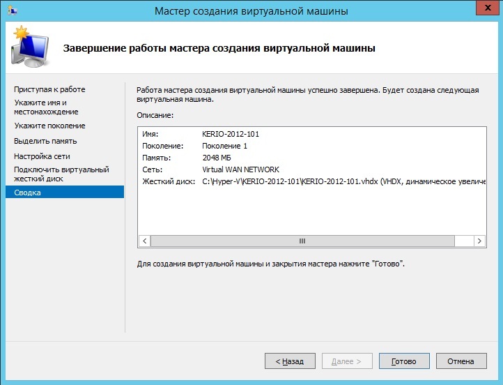Open the 'Укажите имя и местонахождение' step

click(x=46, y=107)
